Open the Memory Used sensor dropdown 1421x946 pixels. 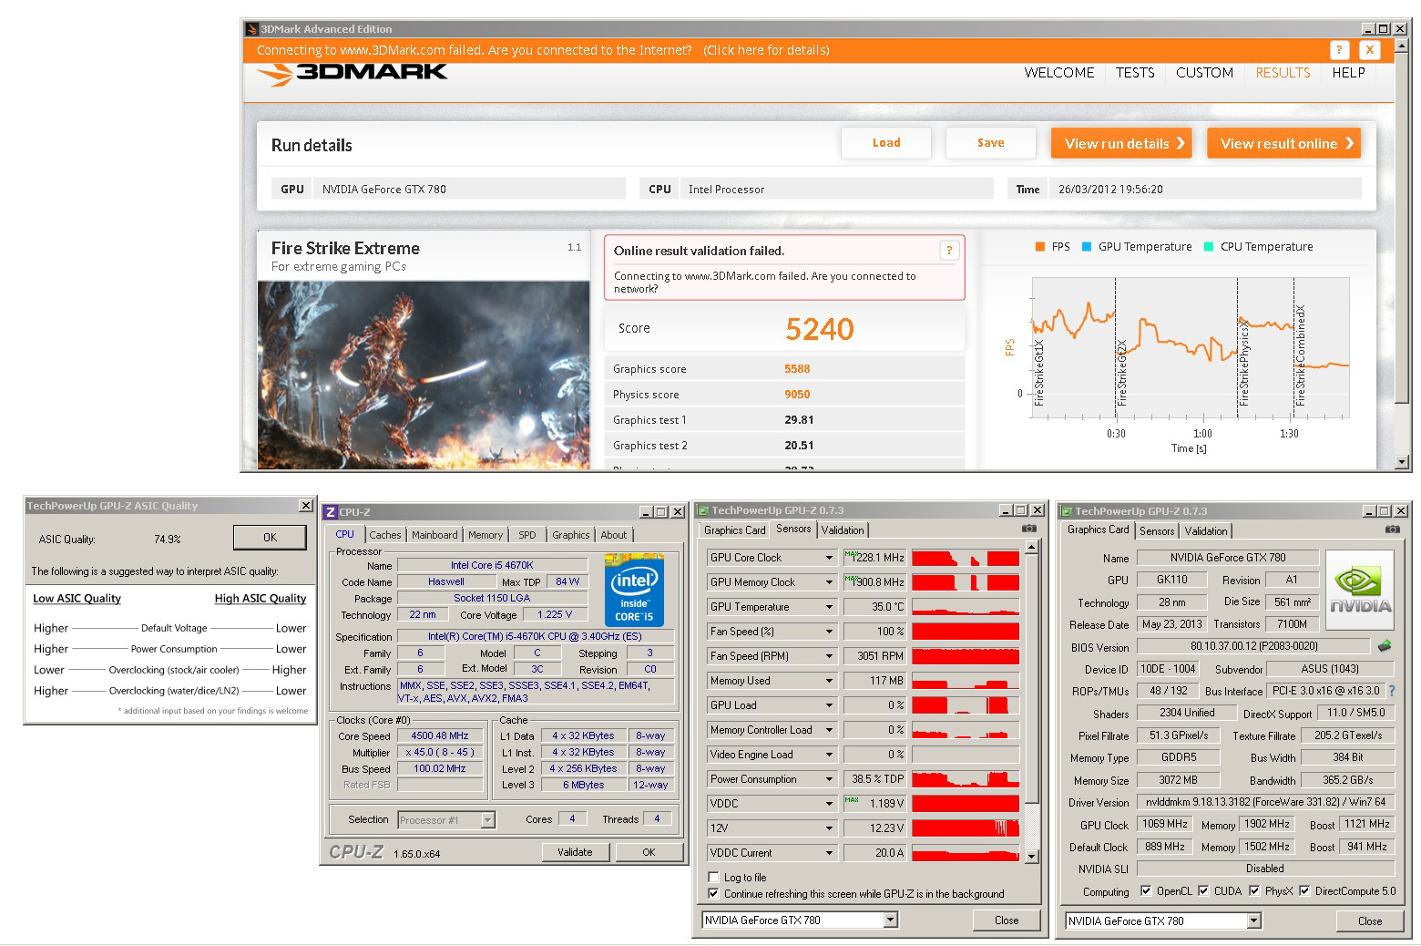(x=829, y=681)
